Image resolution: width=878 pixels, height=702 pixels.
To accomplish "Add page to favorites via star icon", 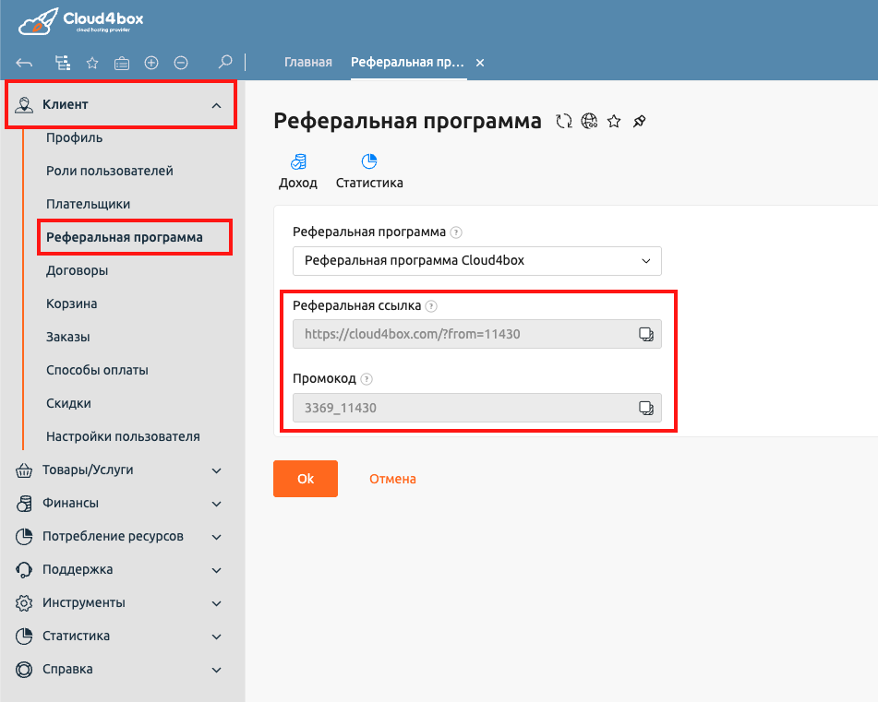I will pos(614,121).
